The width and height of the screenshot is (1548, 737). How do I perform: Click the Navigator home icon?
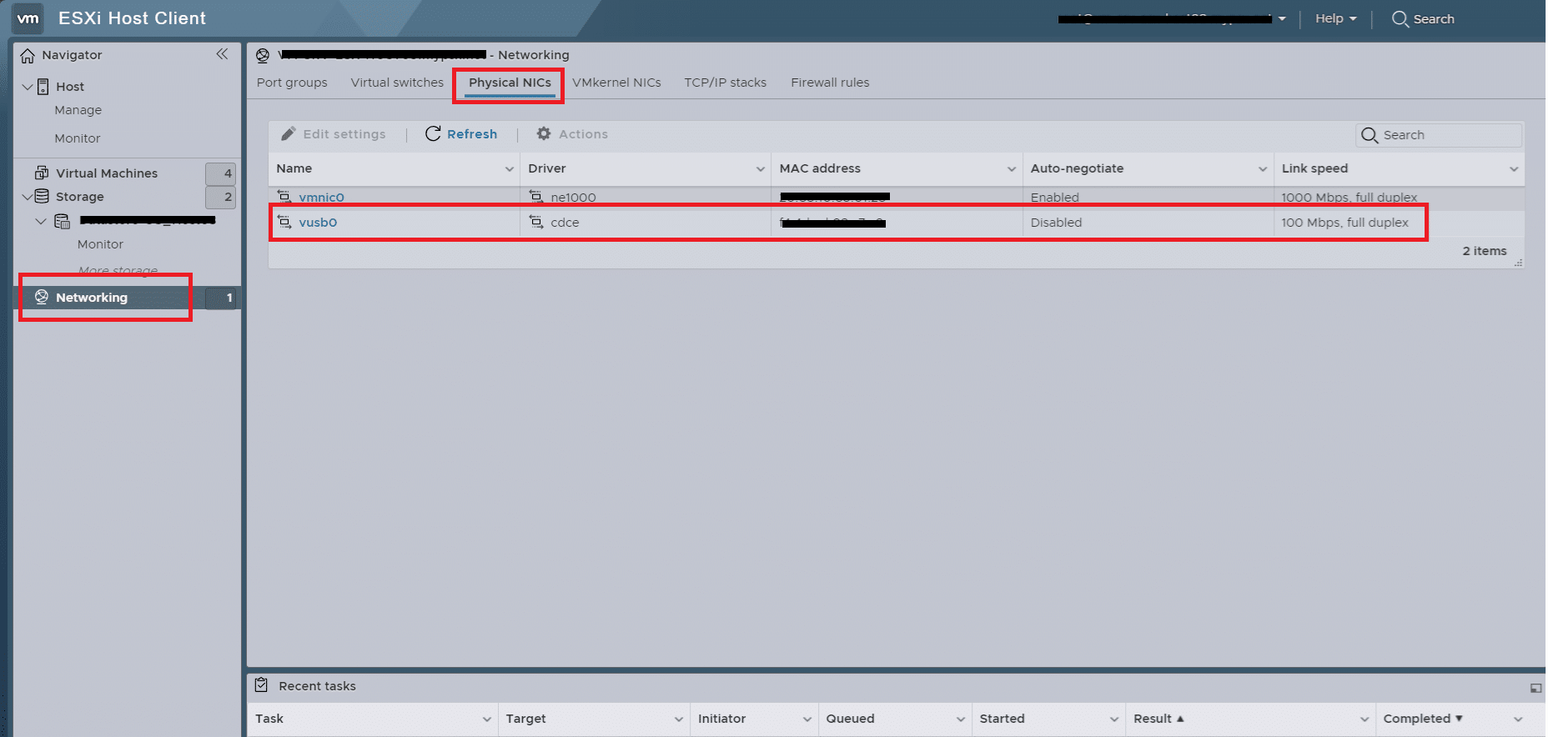click(x=28, y=56)
